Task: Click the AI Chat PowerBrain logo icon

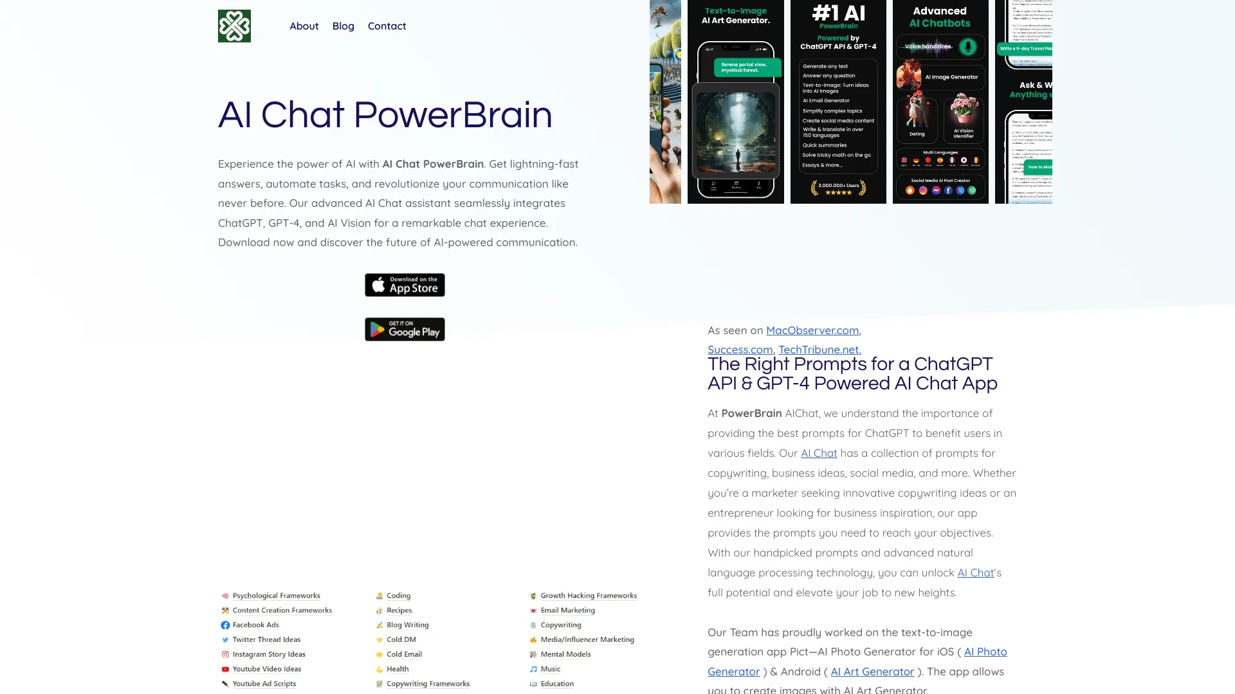Action: click(x=234, y=26)
